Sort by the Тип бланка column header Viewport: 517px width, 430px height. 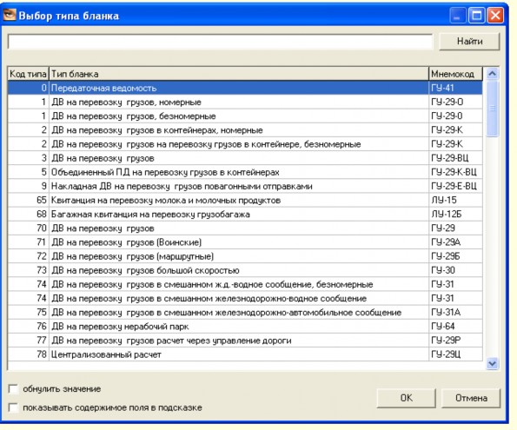239,74
